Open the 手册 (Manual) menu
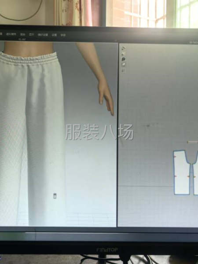 point(63,35)
